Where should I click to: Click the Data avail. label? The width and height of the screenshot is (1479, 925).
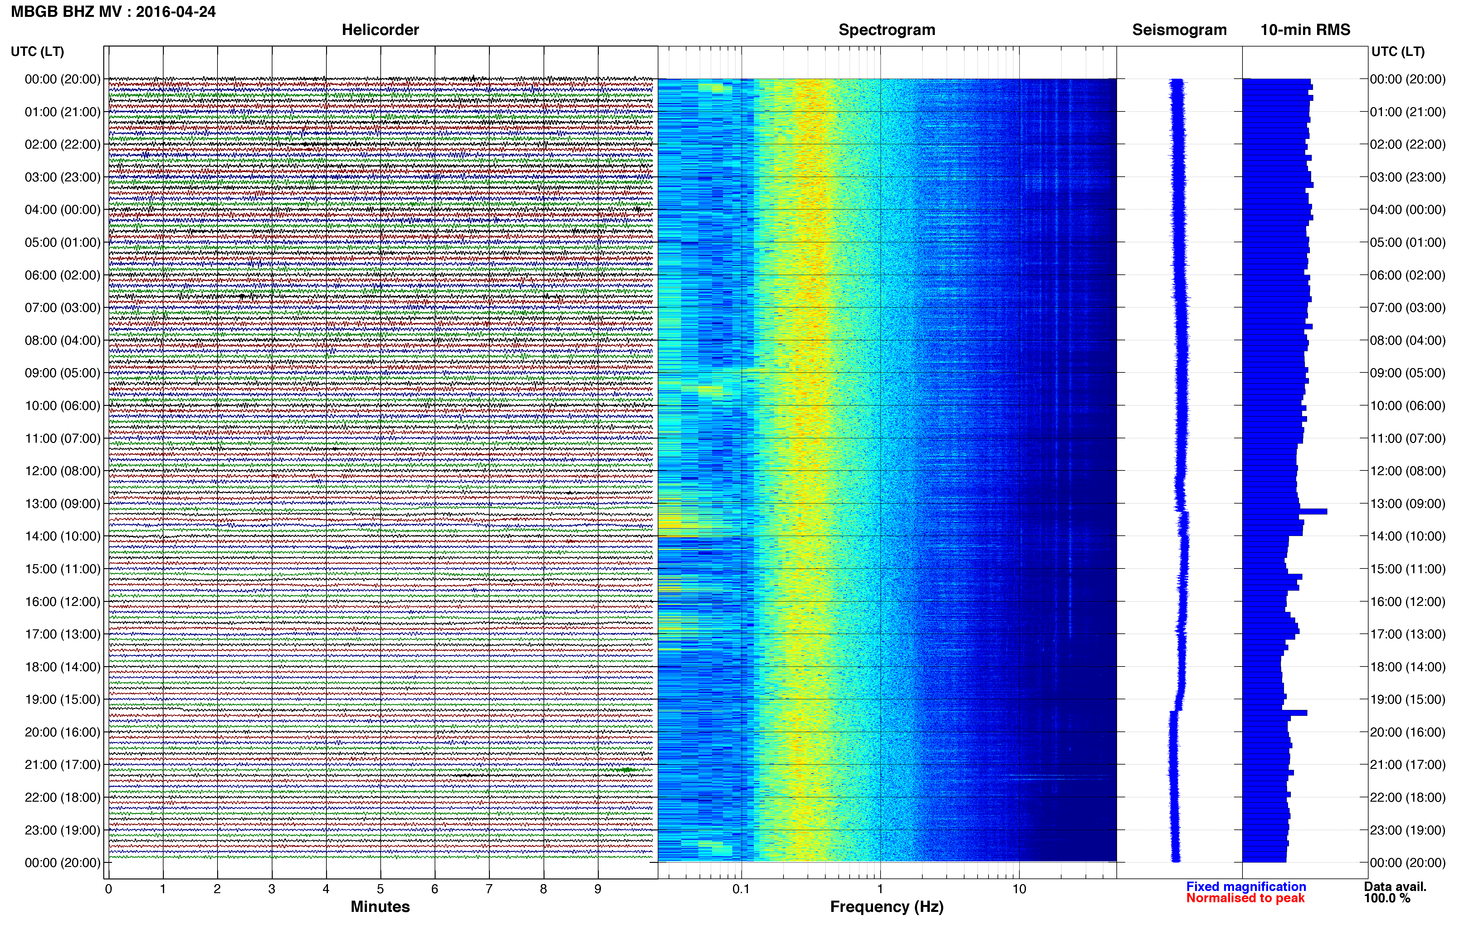coord(1395,887)
